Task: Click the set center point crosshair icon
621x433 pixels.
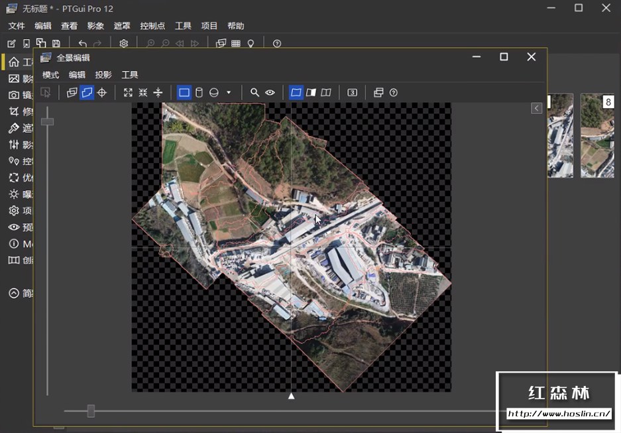Action: pyautogui.click(x=102, y=93)
